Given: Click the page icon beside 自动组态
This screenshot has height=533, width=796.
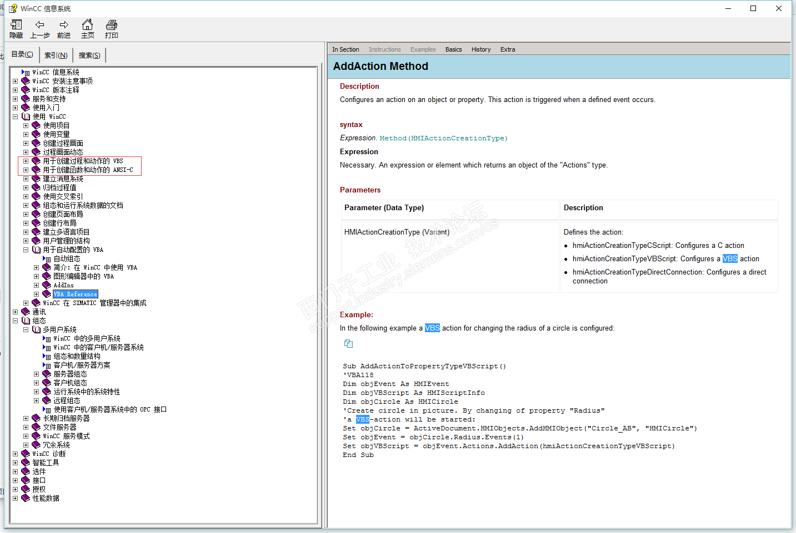Looking at the screenshot, I should pyautogui.click(x=47, y=259).
